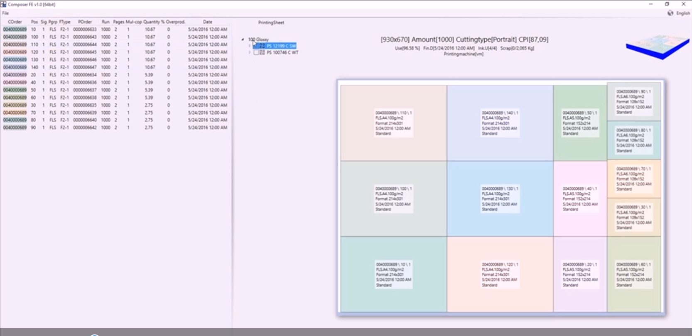Select layout block 60 \ 1 on the sheet
The image size is (692, 336).
[634, 275]
